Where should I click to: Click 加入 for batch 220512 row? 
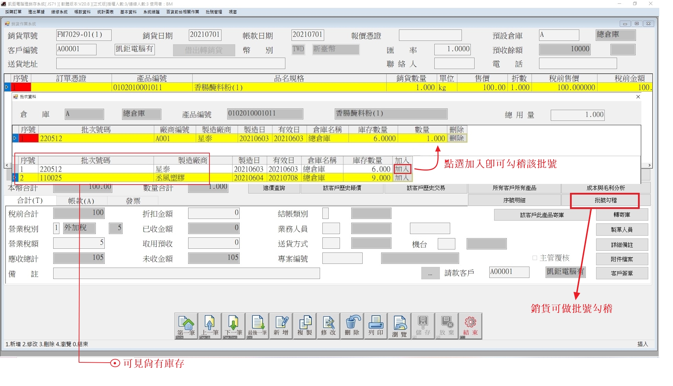(402, 169)
